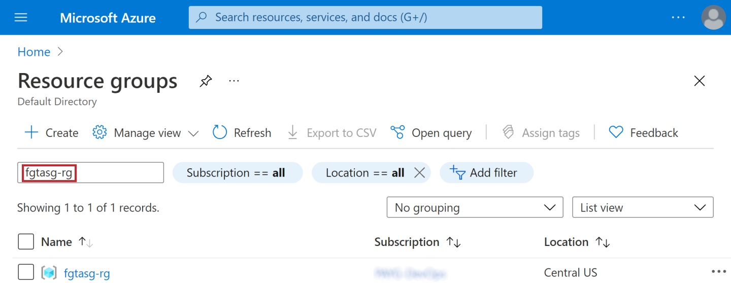Choose Assign tags
Viewport: 731px width, 283px height.
pyautogui.click(x=551, y=133)
